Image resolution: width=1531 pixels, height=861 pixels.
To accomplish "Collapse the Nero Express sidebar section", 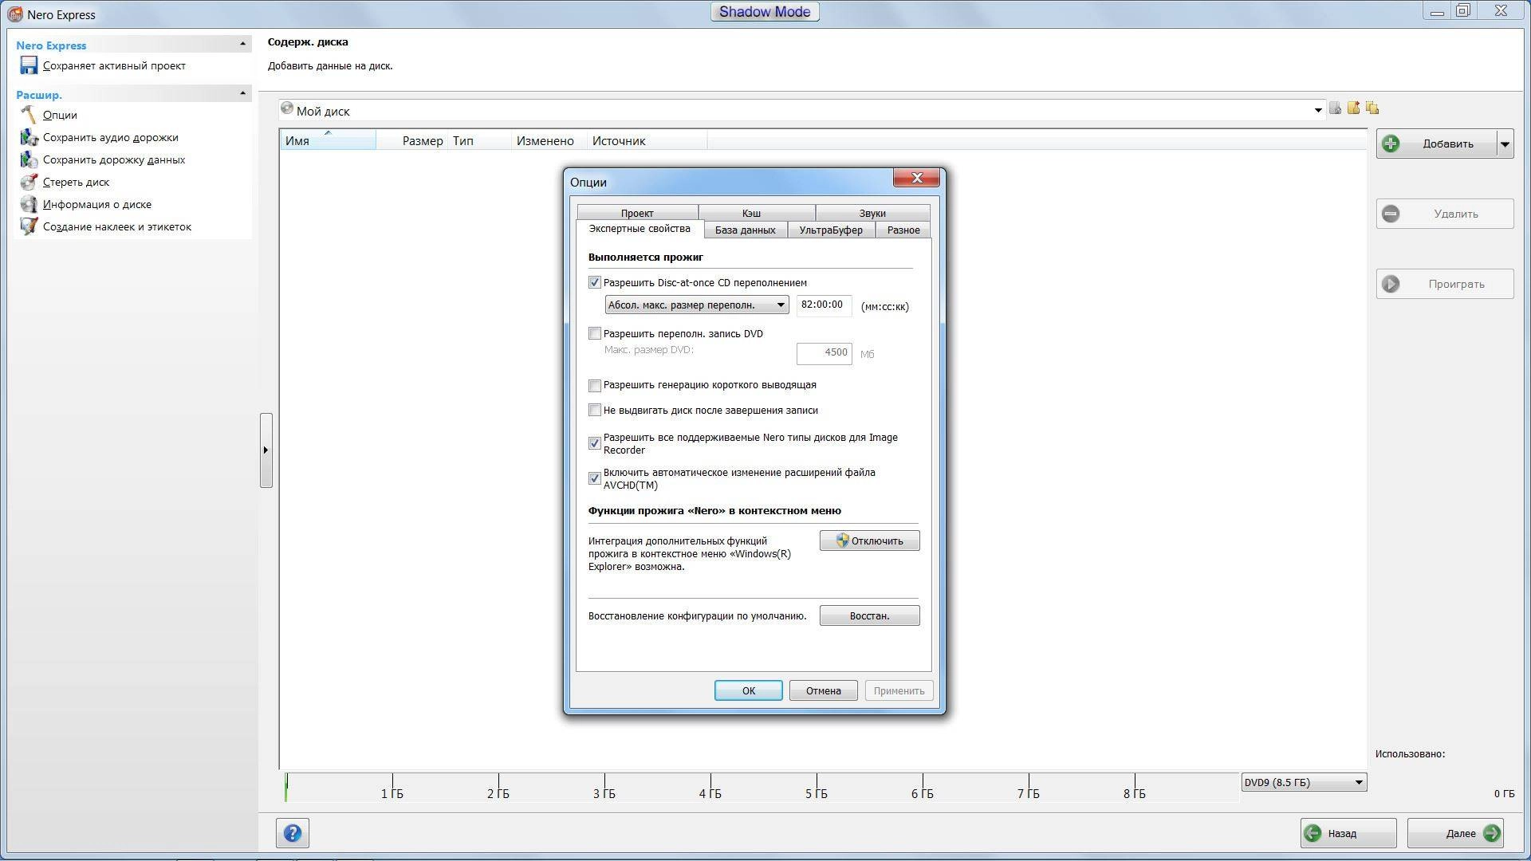I will 243,44.
